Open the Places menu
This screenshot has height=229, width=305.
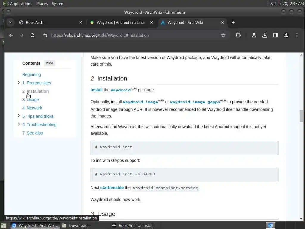42,4
